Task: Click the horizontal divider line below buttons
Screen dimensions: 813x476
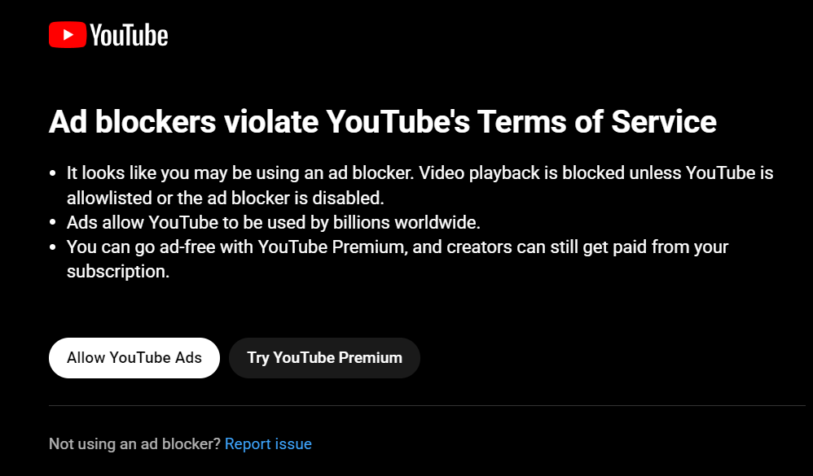Action: point(427,405)
